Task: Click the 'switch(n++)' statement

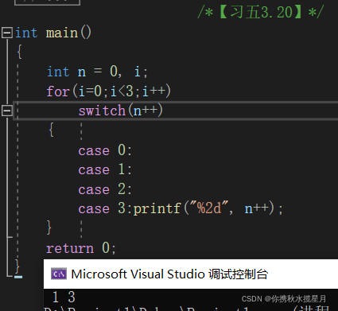Action: click(x=121, y=111)
